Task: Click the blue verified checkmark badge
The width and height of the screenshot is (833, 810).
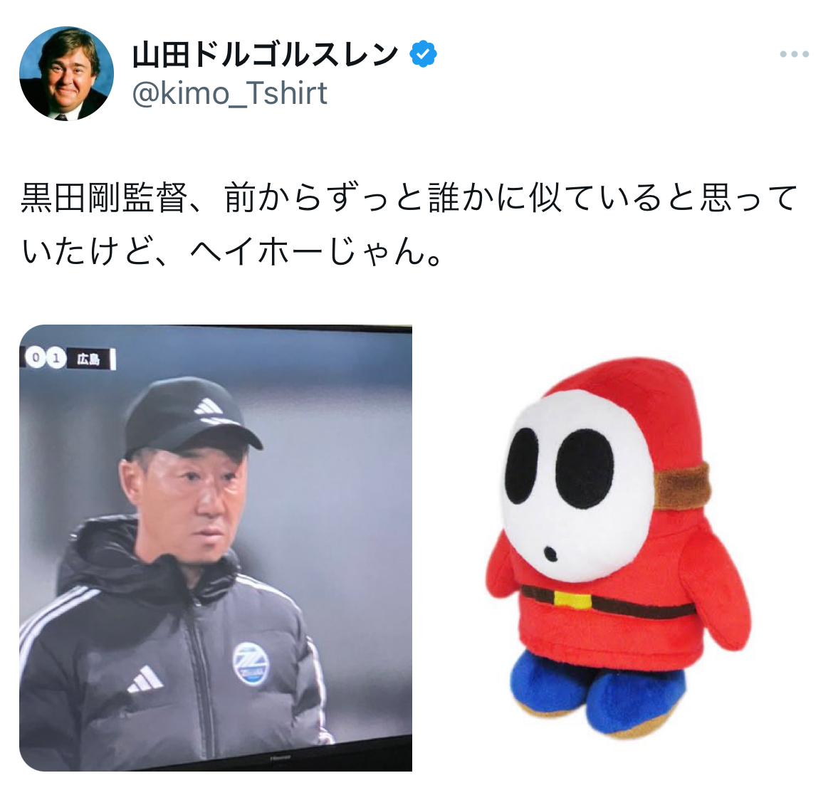Action: 424,53
